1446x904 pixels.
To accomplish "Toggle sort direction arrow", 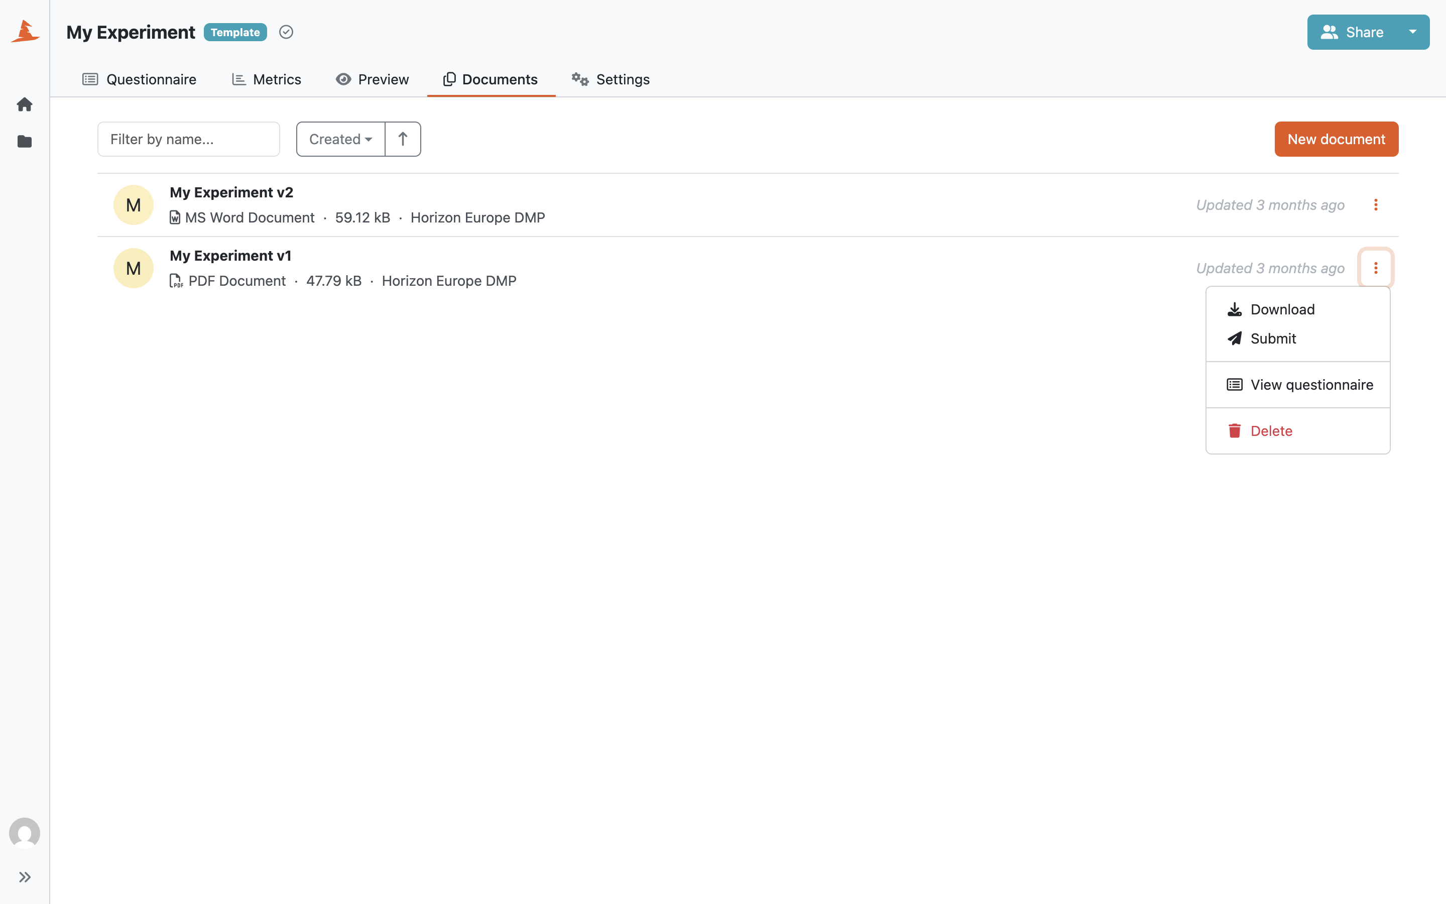I will pyautogui.click(x=403, y=139).
